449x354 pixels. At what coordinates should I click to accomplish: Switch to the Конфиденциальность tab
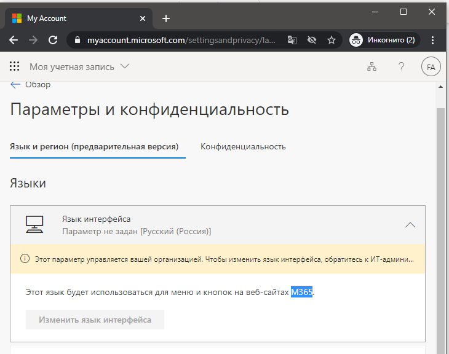pyautogui.click(x=243, y=146)
